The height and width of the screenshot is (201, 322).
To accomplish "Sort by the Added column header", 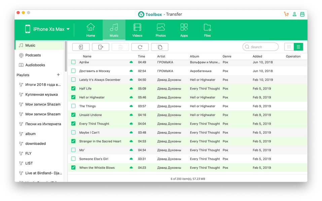I will (257, 56).
